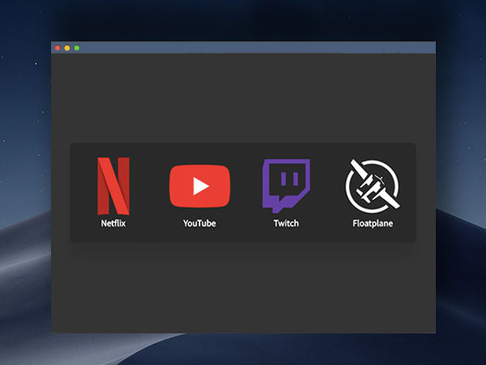
Task: Open Floatplane via the white plane icon
Action: coord(373,186)
